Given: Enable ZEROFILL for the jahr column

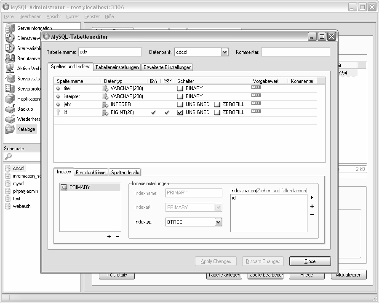Looking at the screenshot, I should [217, 104].
